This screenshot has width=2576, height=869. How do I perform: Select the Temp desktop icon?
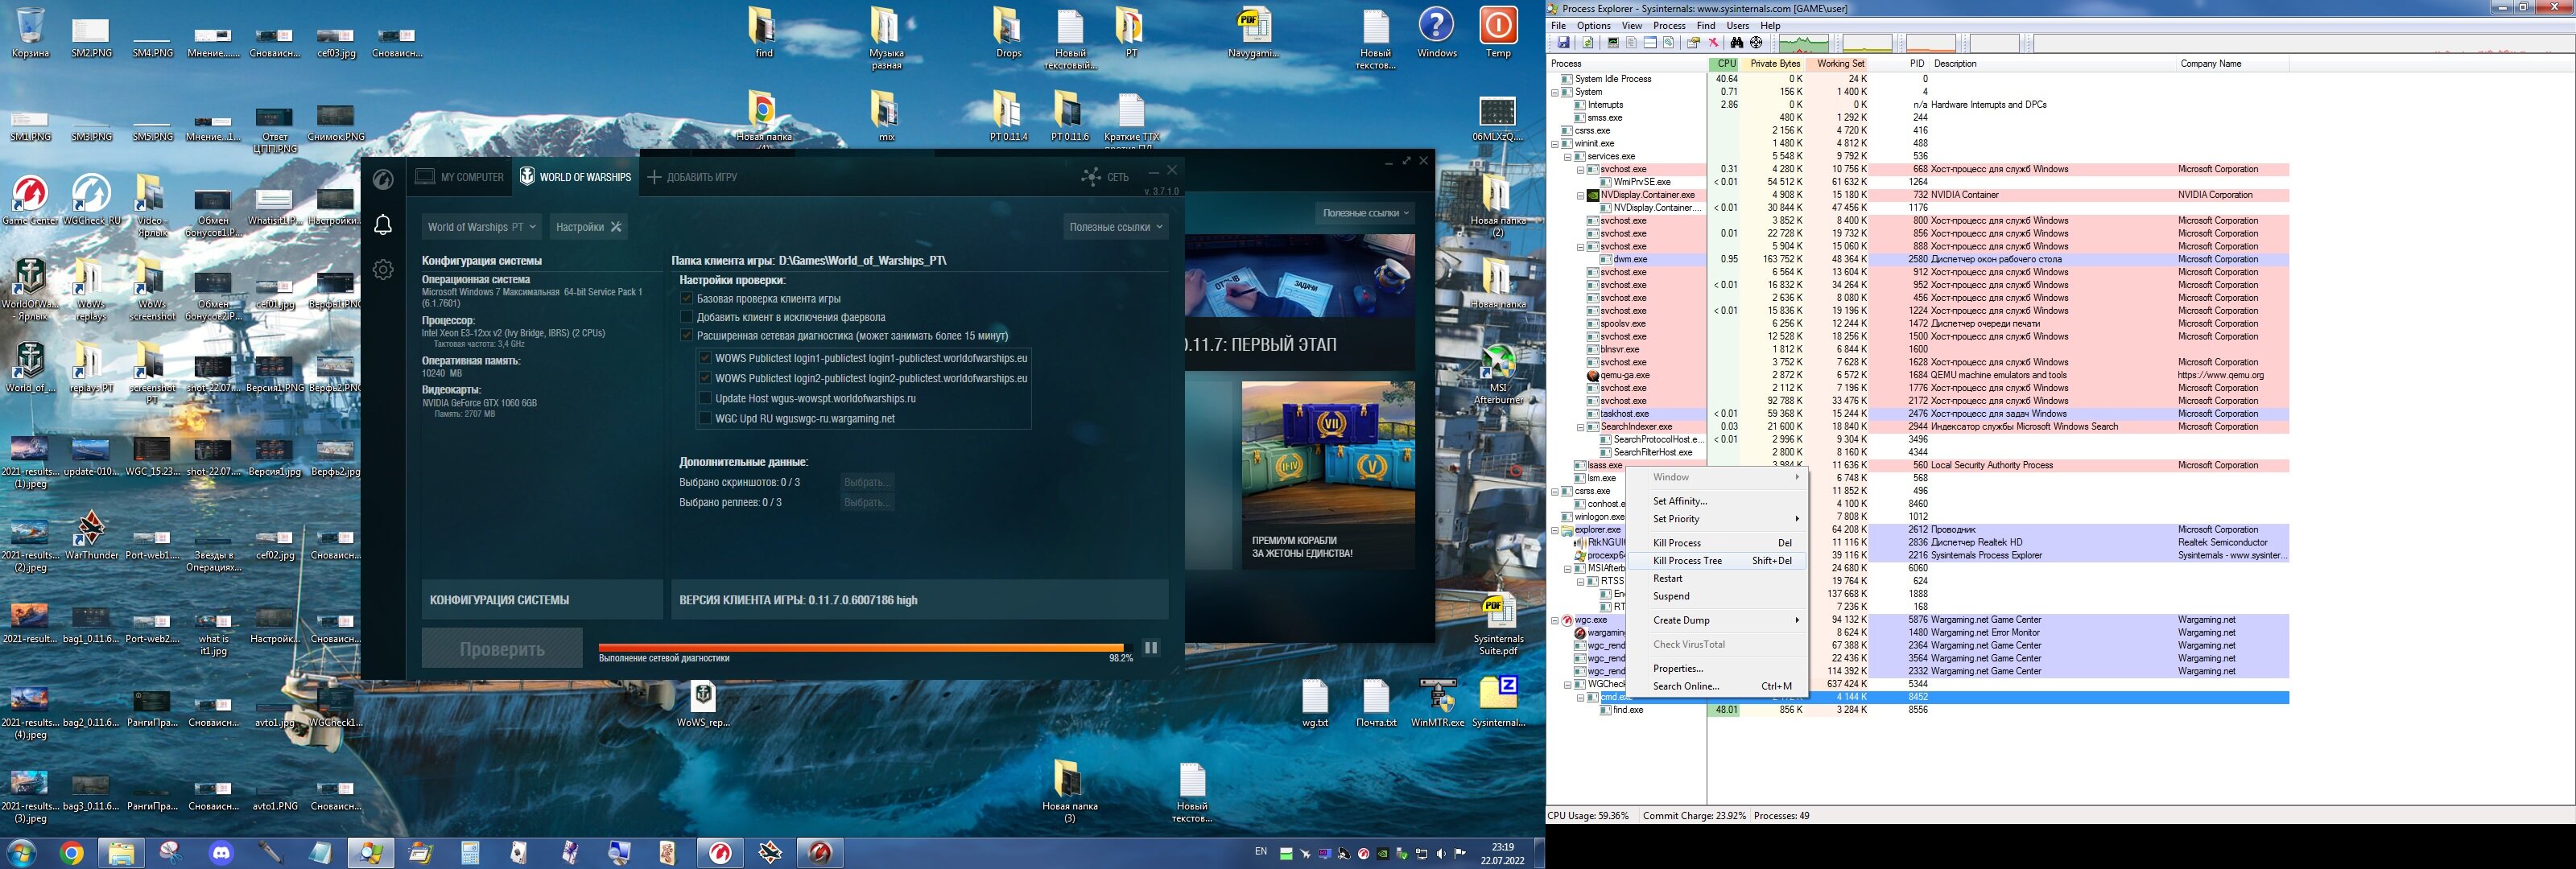(x=1498, y=33)
